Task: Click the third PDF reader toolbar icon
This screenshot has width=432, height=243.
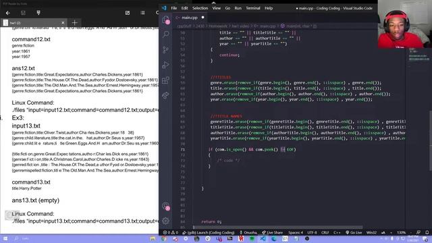Action: coord(38,13)
